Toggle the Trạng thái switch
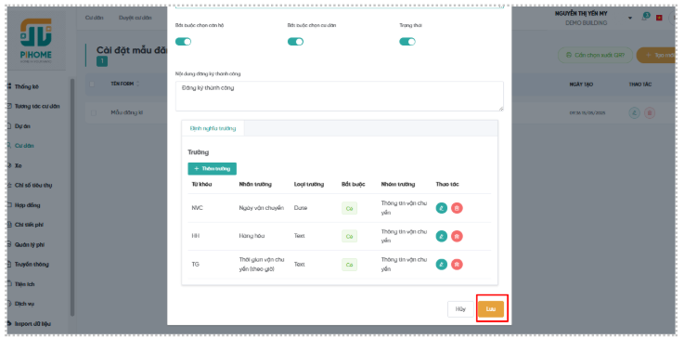 [407, 42]
